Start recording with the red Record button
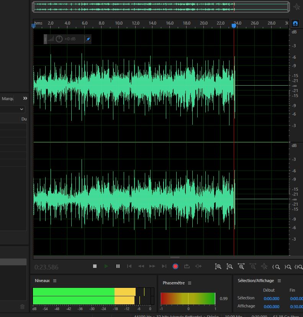The width and height of the screenshot is (303, 317). pyautogui.click(x=175, y=266)
